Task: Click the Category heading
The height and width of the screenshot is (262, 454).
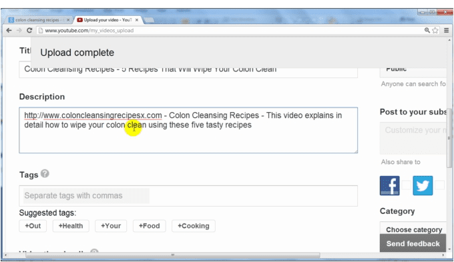Action: 397,211
